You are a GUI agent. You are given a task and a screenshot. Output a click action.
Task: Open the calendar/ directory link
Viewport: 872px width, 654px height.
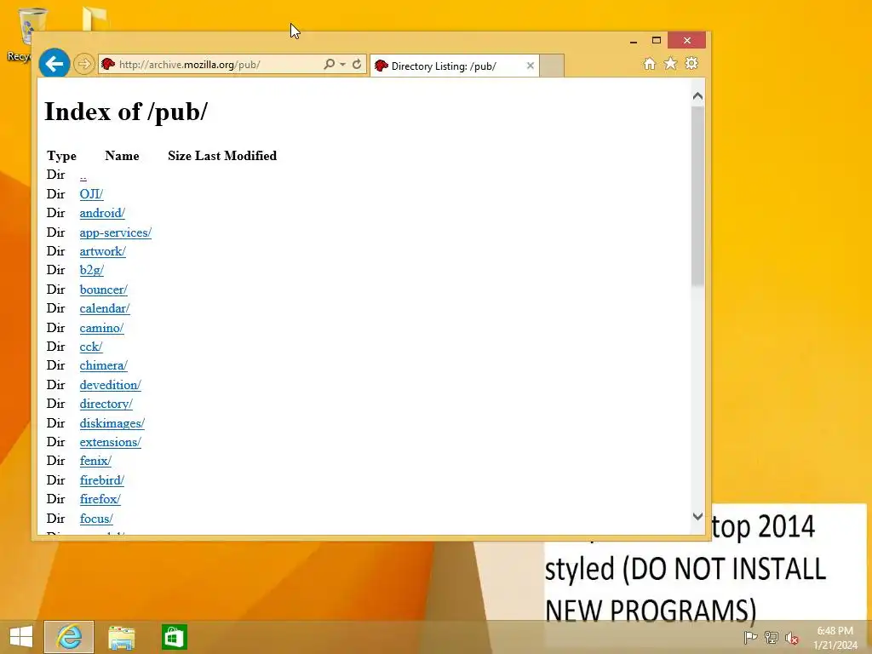coord(105,308)
